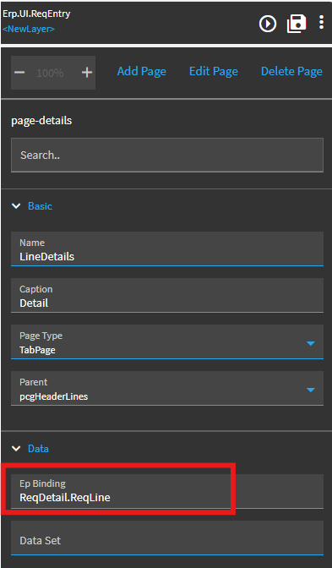Focus the Search properties field
The height and width of the screenshot is (568, 332).
167,155
